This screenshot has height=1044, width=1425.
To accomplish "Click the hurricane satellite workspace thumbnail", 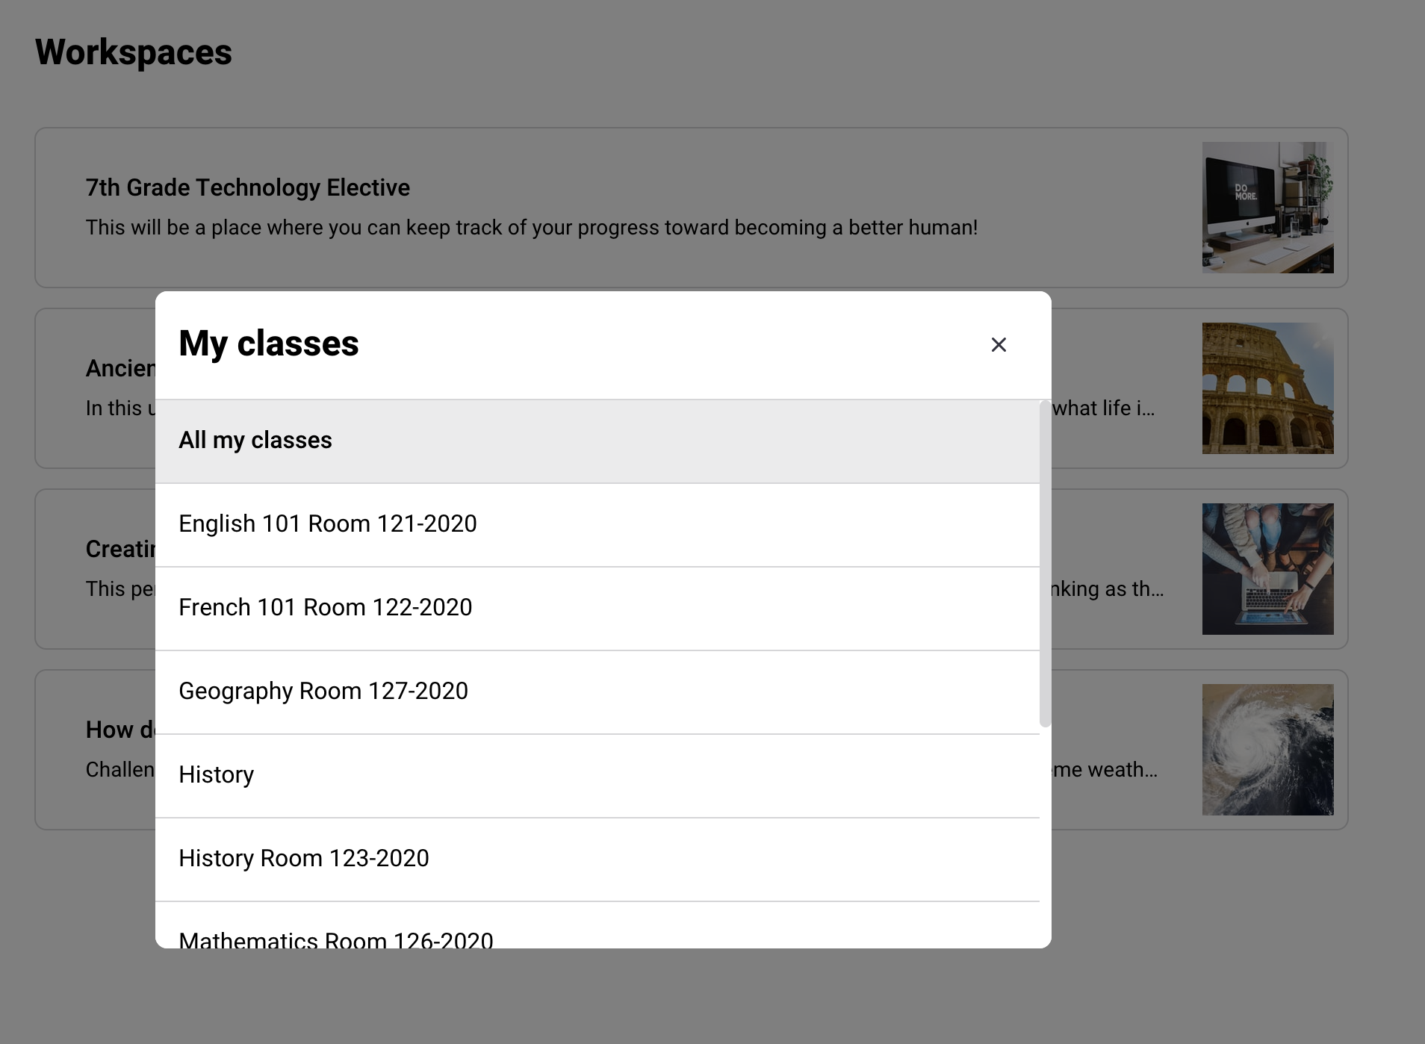I will point(1267,749).
